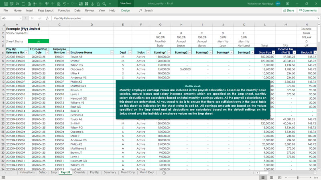Click the dark green On this sheet note box

point(193,100)
